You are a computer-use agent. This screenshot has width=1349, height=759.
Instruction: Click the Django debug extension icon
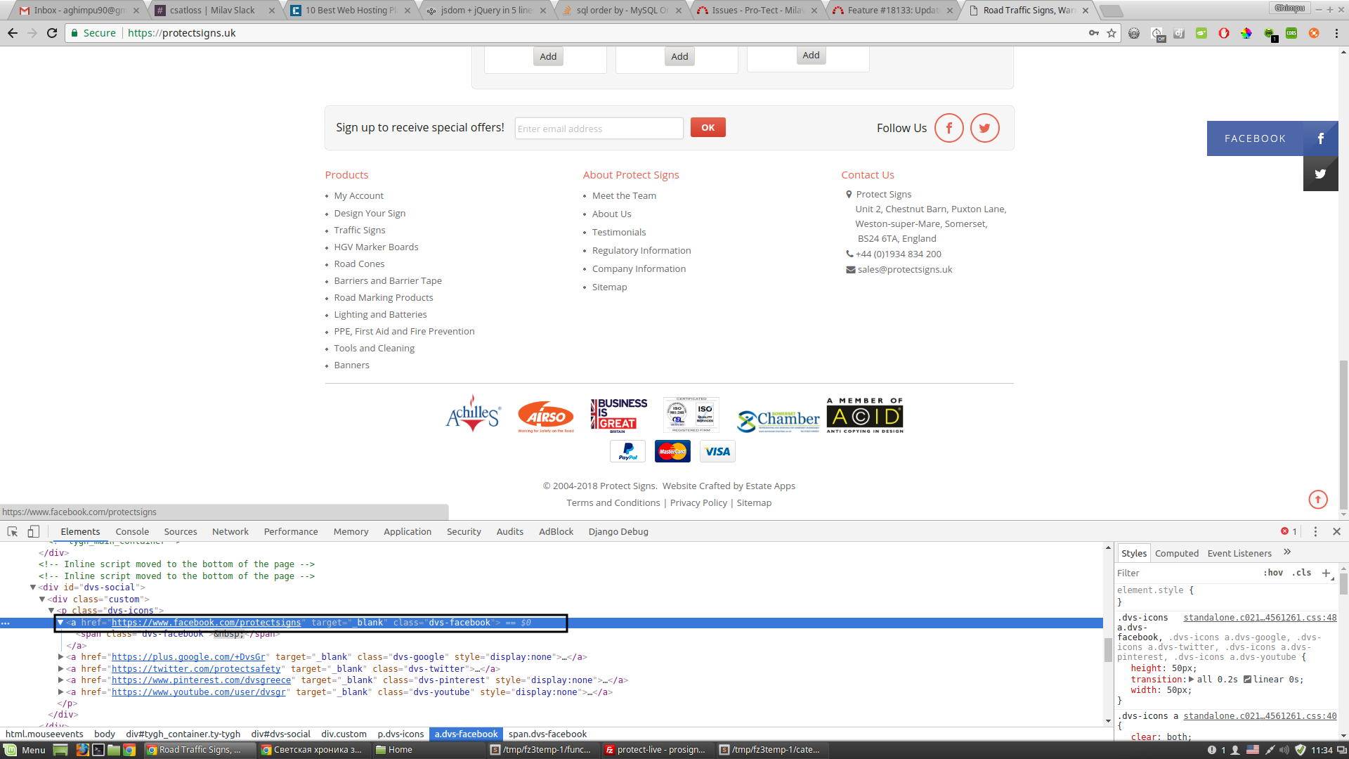[x=1179, y=33]
